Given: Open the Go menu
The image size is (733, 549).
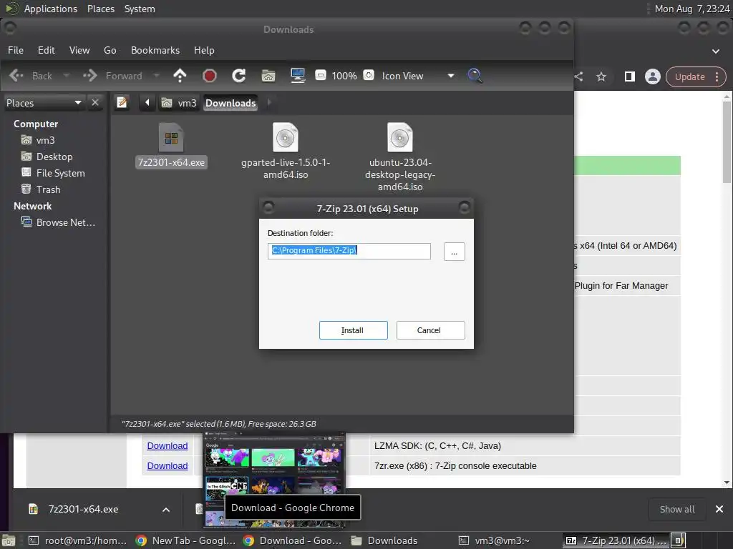Looking at the screenshot, I should click(x=110, y=50).
